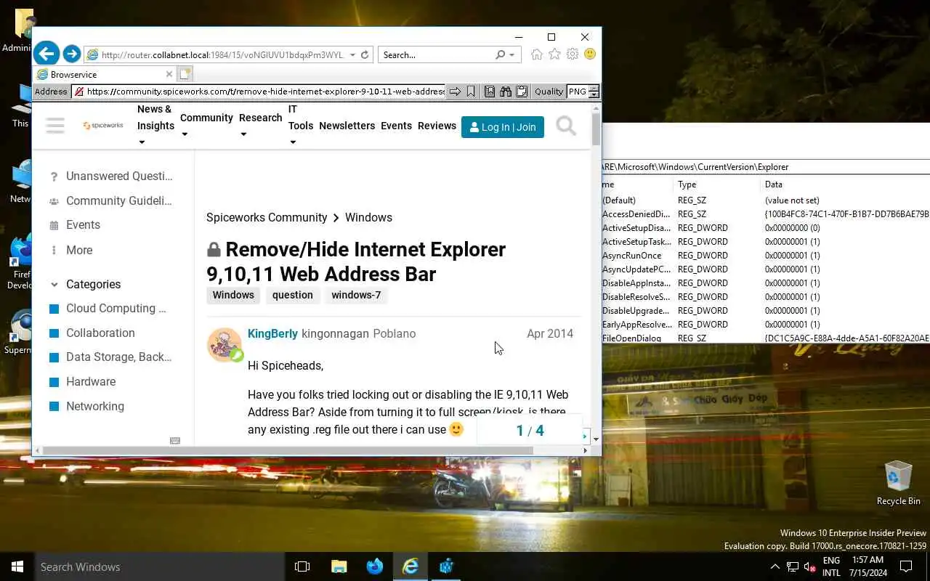Open the Reviews nav item
Screen dimensions: 930x581
(437, 126)
